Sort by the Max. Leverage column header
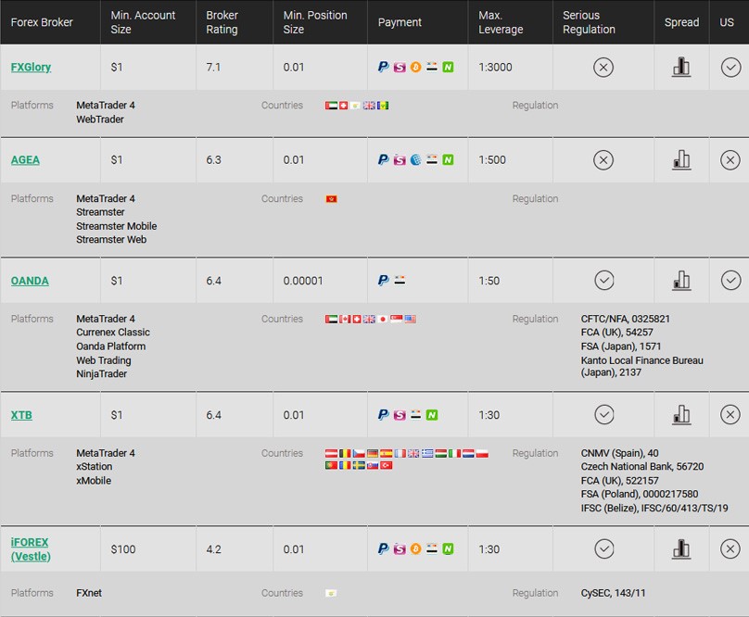 (x=501, y=22)
